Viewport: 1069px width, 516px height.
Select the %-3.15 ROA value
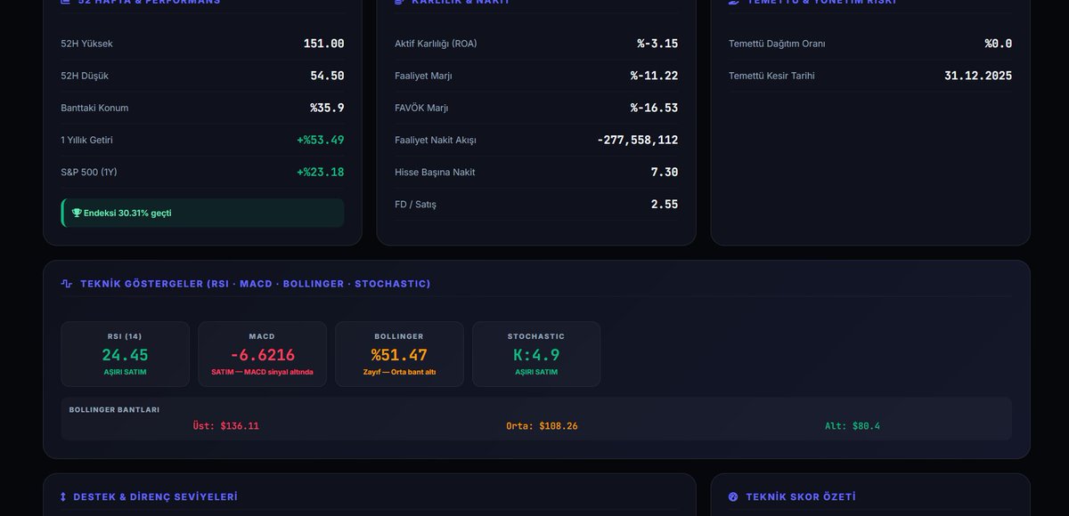657,44
